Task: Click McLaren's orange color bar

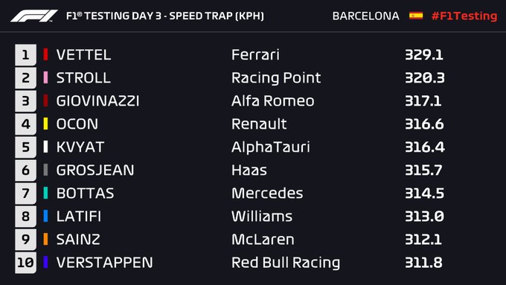Action: click(45, 239)
